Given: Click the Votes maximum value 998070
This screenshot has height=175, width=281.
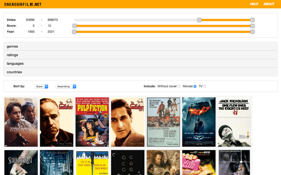Looking at the screenshot, I should click(x=53, y=20).
